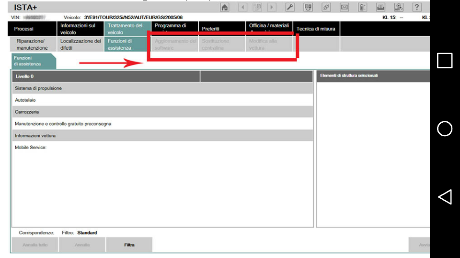Click Elementi di struttura selezionati header

click(x=373, y=75)
